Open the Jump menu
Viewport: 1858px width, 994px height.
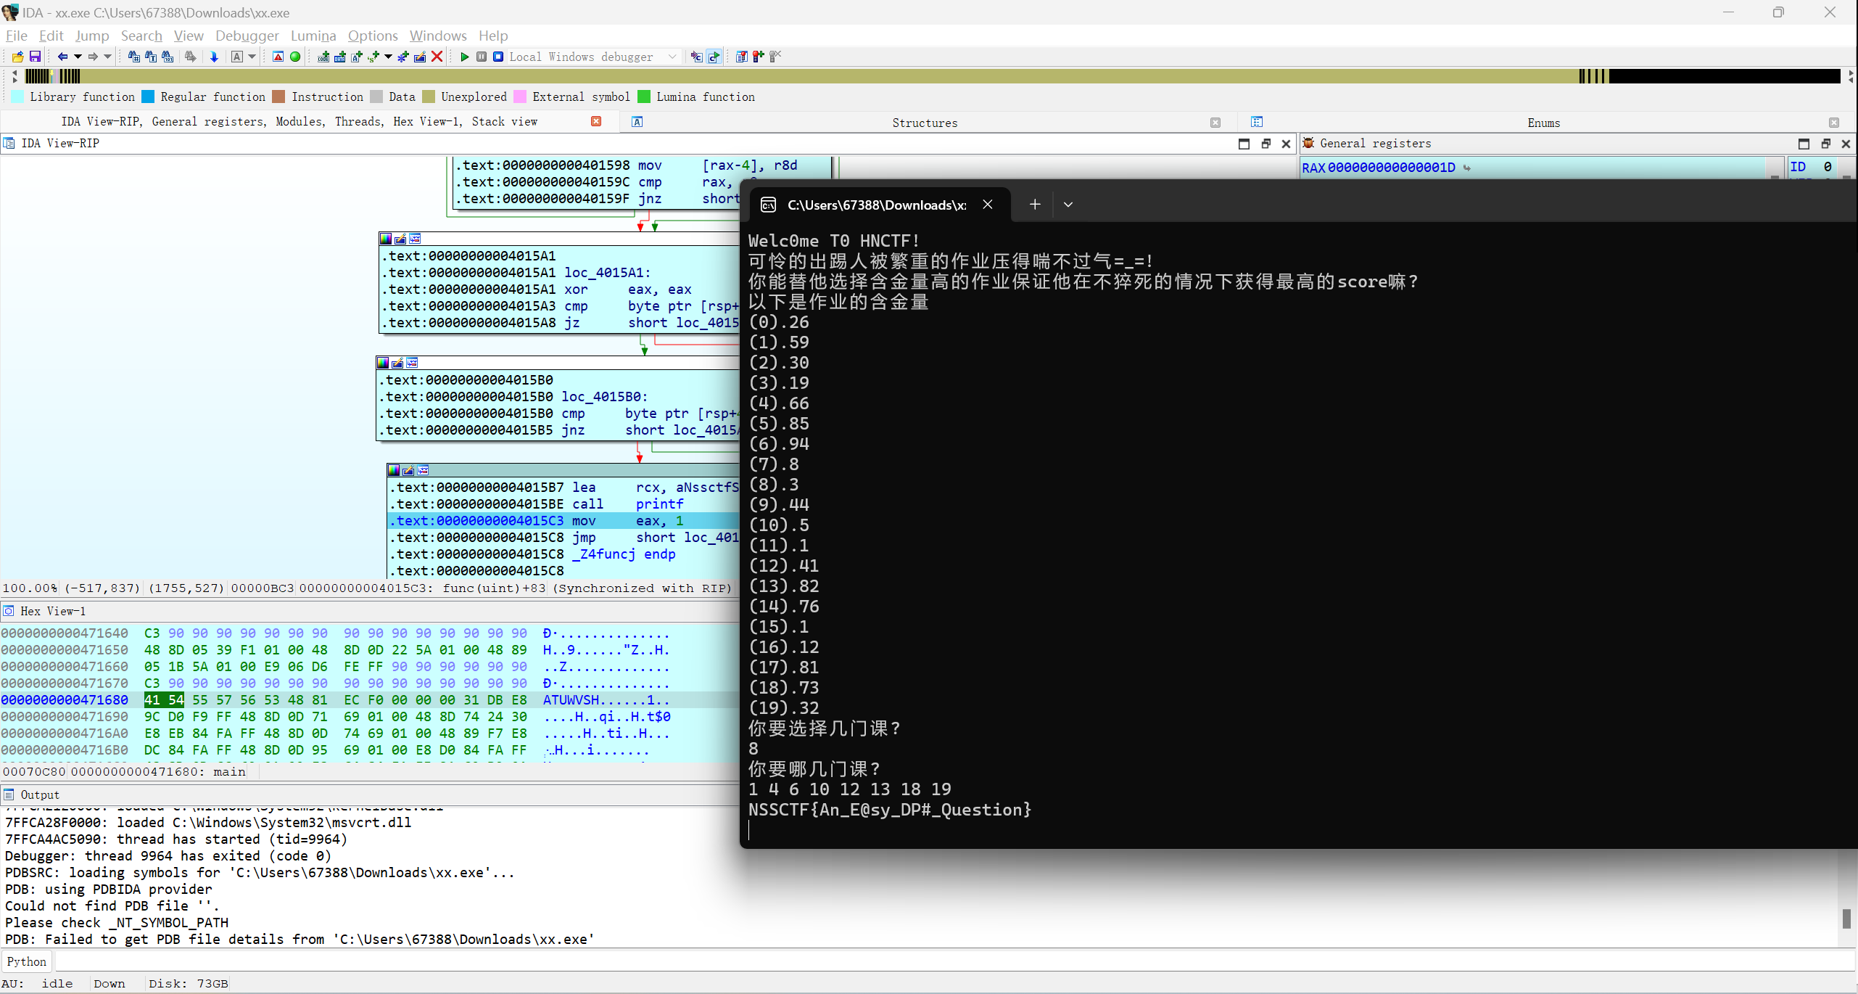(x=92, y=36)
